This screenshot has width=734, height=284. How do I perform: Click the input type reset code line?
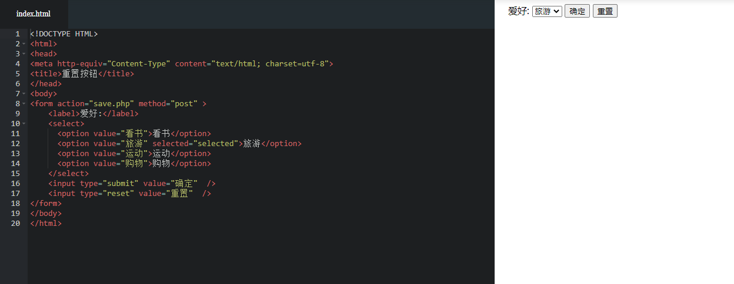point(129,194)
